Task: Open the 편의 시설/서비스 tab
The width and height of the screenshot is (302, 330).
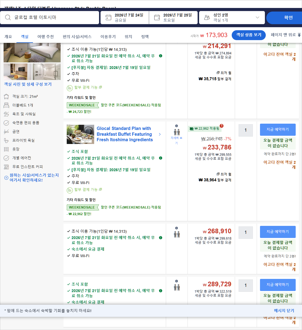Action: click(77, 37)
